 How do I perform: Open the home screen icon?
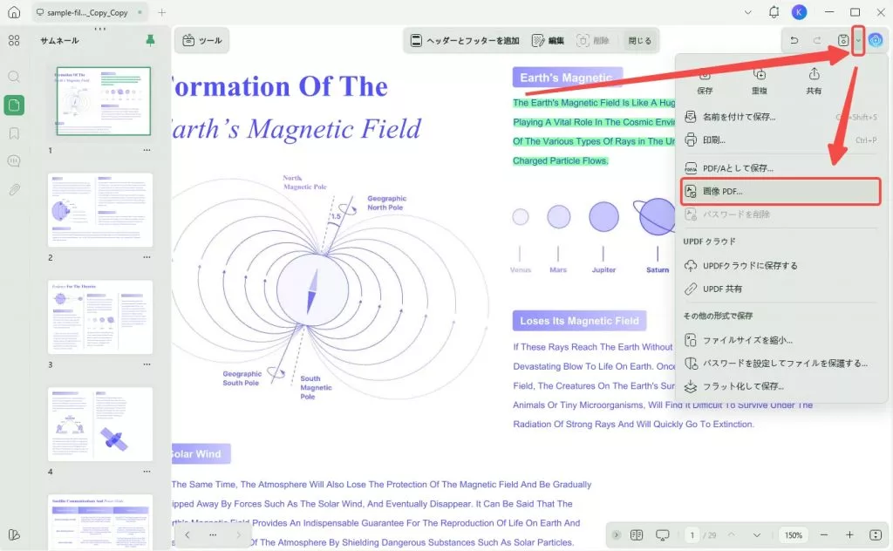pos(14,12)
